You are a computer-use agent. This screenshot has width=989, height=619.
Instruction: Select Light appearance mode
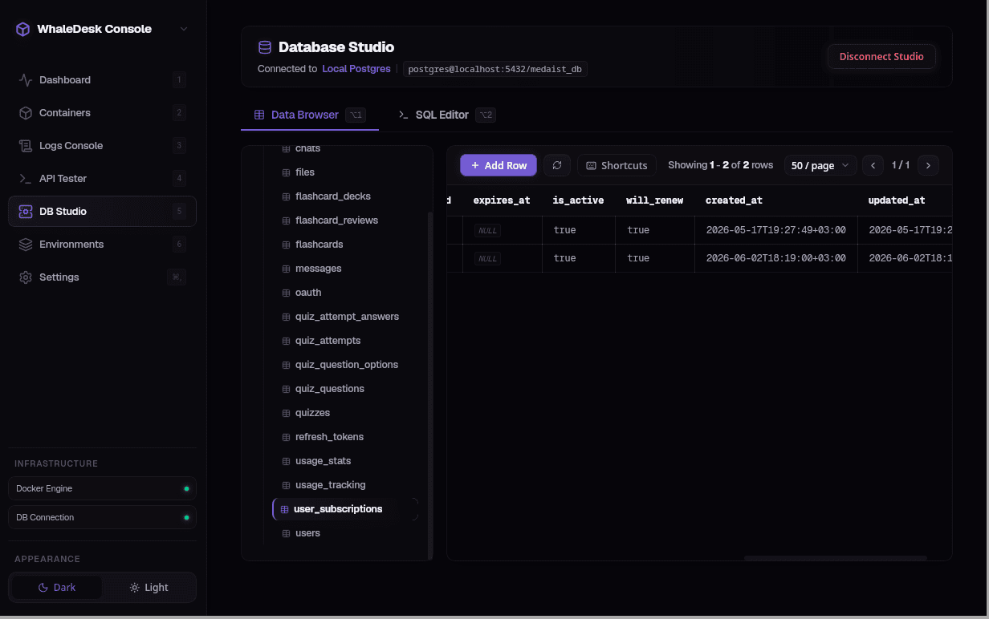149,588
